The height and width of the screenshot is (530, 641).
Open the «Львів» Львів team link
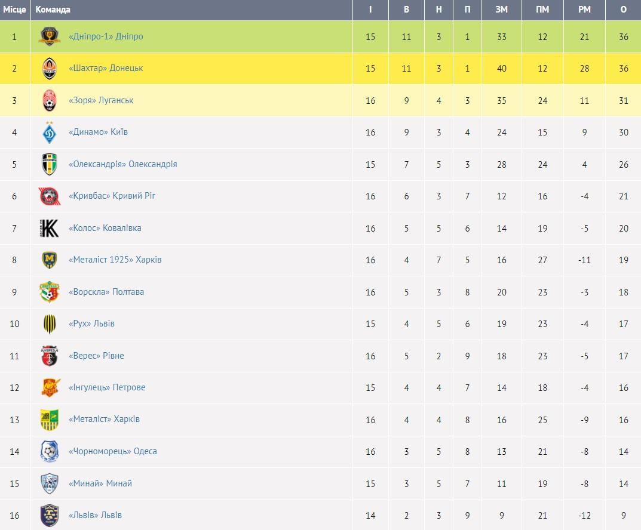[95, 515]
